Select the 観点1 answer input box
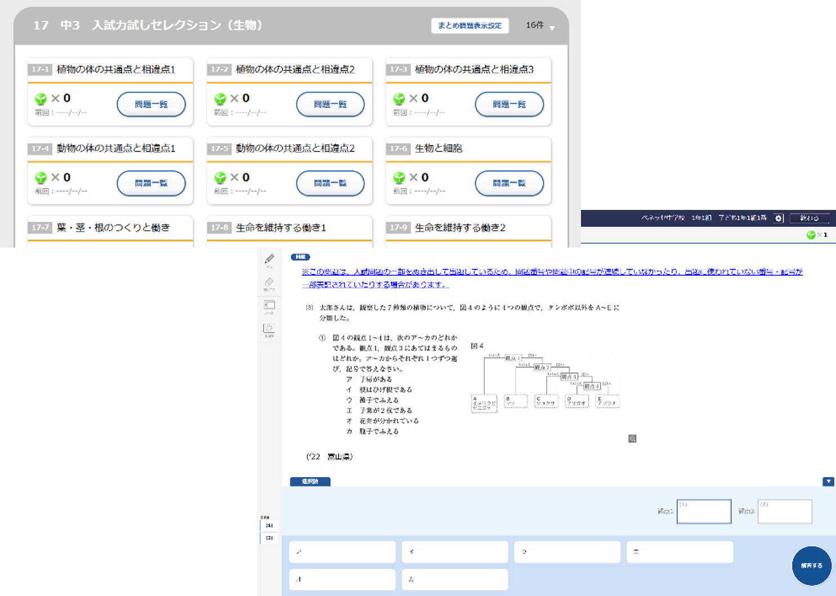This screenshot has width=836, height=596. [x=704, y=512]
